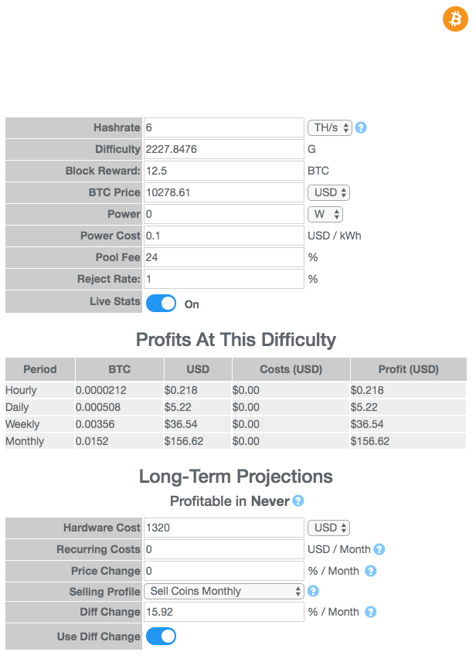Viewport: 476px width, 662px height.
Task: Click the help icon next to Profitable in Never
Action: coord(298,501)
